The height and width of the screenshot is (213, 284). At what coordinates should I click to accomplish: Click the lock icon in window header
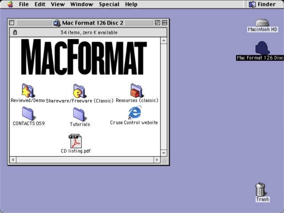click(x=15, y=32)
